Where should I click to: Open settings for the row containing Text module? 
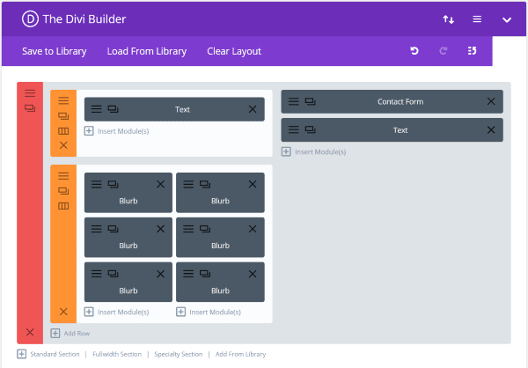pyautogui.click(x=63, y=100)
